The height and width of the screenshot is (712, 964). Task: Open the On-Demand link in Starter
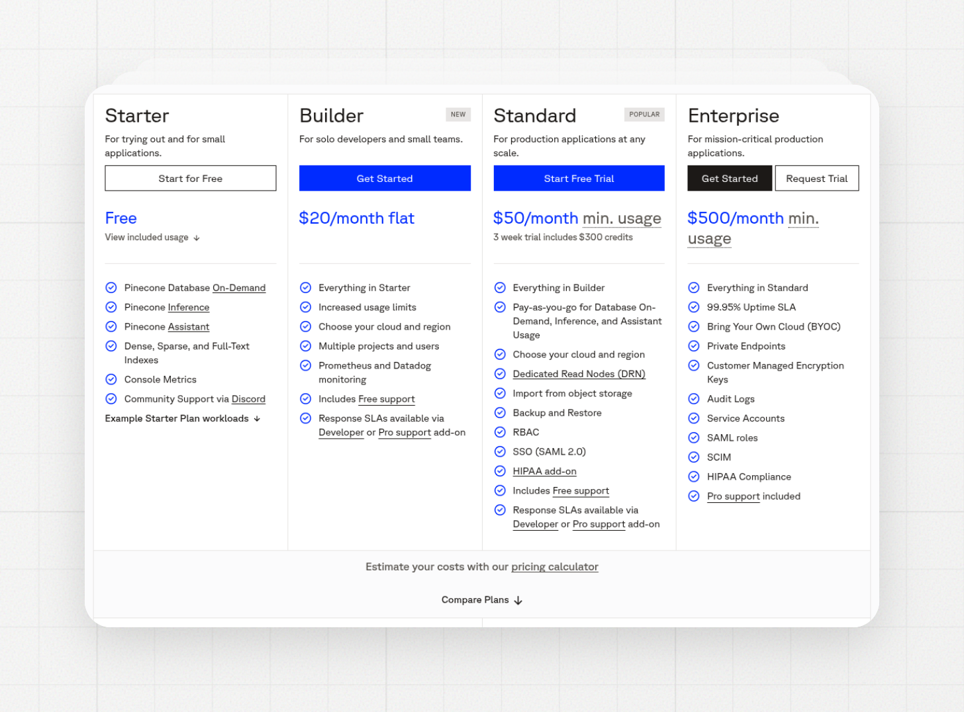coord(239,288)
